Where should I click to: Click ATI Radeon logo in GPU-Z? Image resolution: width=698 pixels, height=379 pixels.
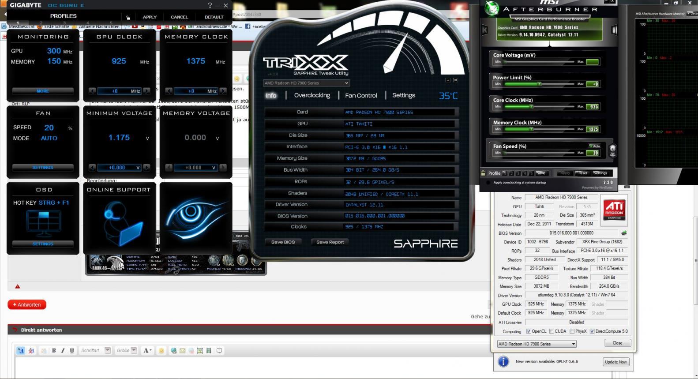coord(614,210)
